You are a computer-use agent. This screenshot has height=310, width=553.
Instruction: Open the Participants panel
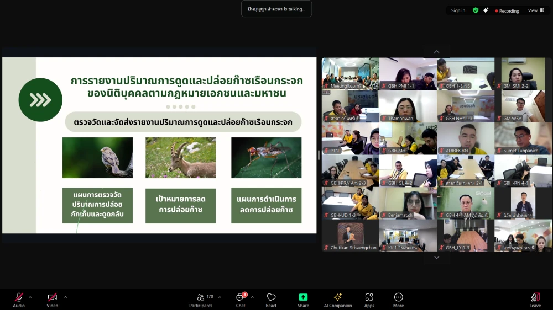pos(201,300)
